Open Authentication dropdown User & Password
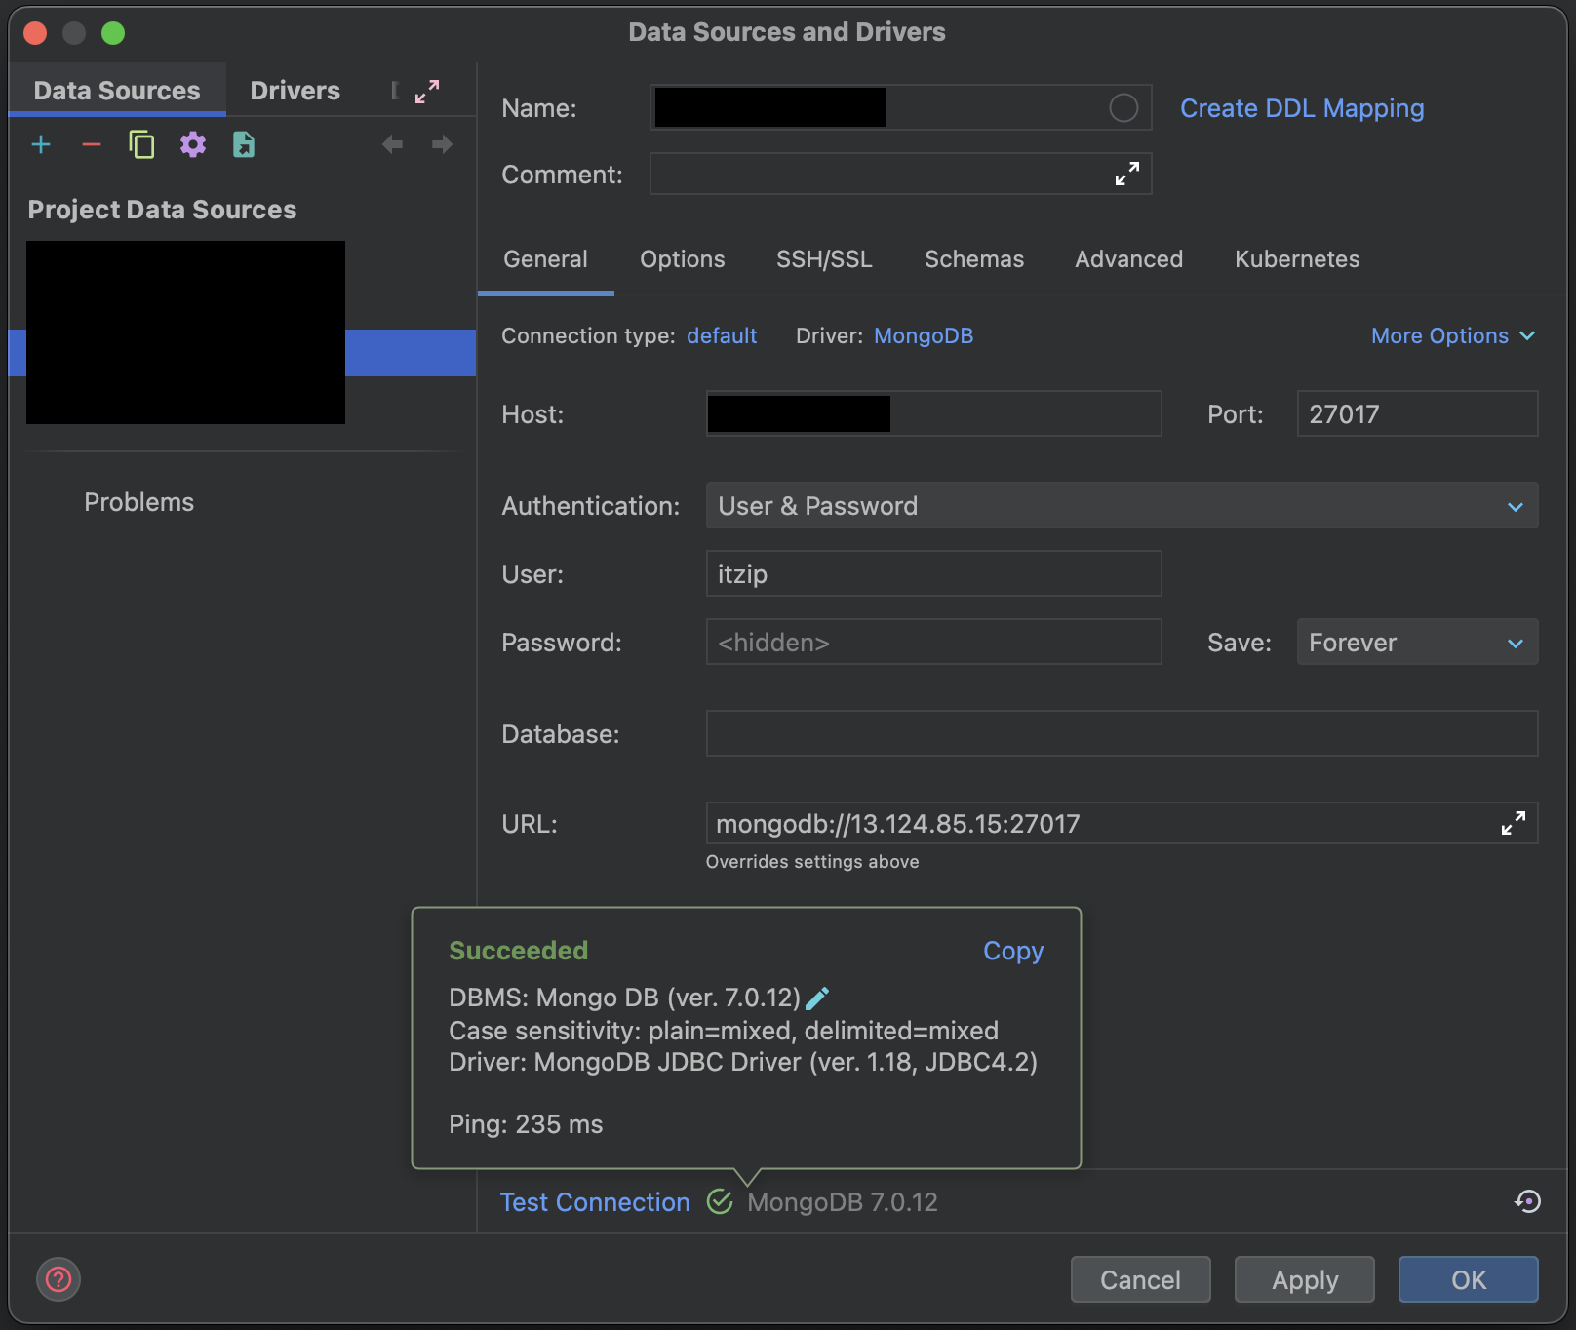 (x=1122, y=506)
